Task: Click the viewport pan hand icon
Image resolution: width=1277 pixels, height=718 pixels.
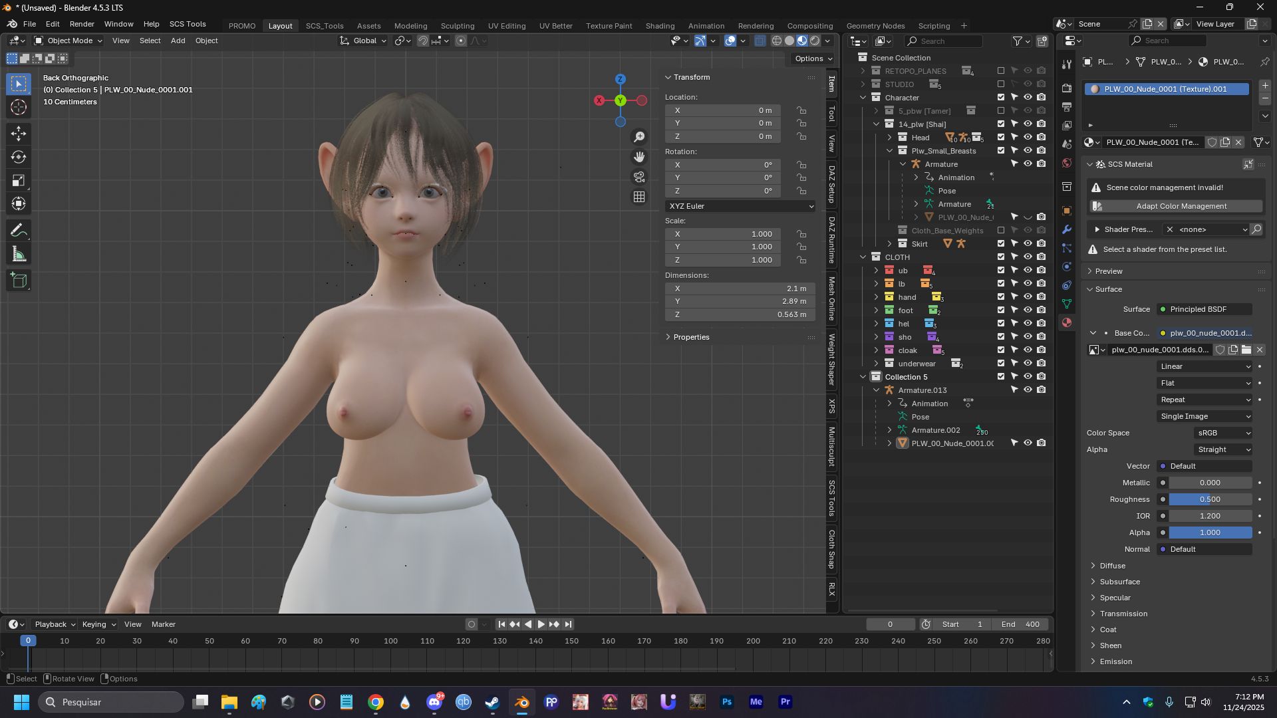Action: 639,157
